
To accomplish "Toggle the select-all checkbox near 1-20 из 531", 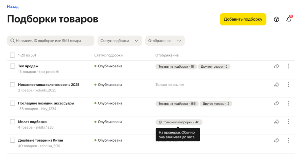I will pyautogui.click(x=12, y=55).
